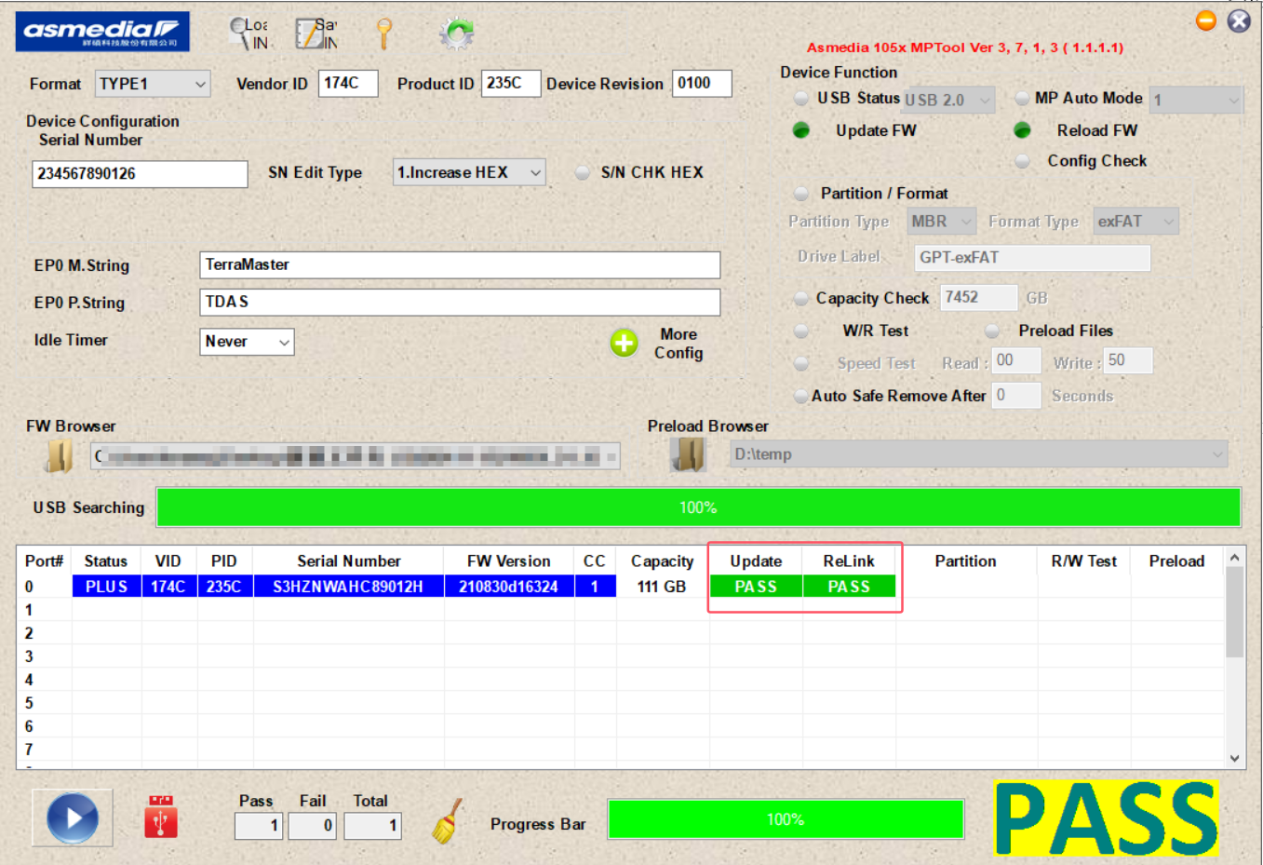The image size is (1263, 865).
Task: Click the EP0 M.String text field
Action: tap(459, 265)
